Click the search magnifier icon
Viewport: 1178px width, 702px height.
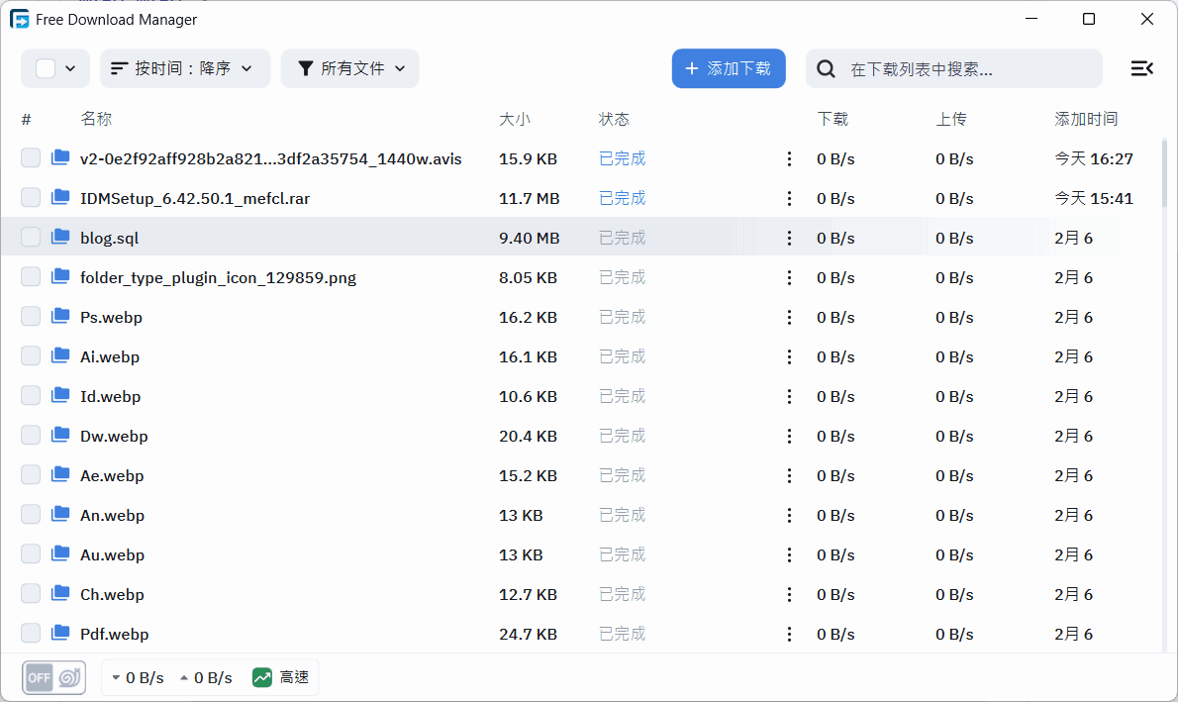(x=826, y=69)
